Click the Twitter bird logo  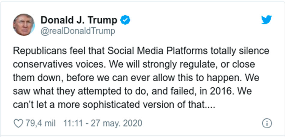pyautogui.click(x=266, y=20)
